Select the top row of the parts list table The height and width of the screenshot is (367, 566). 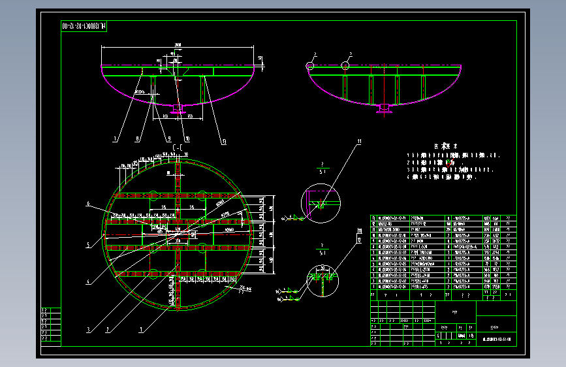[x=443, y=218]
